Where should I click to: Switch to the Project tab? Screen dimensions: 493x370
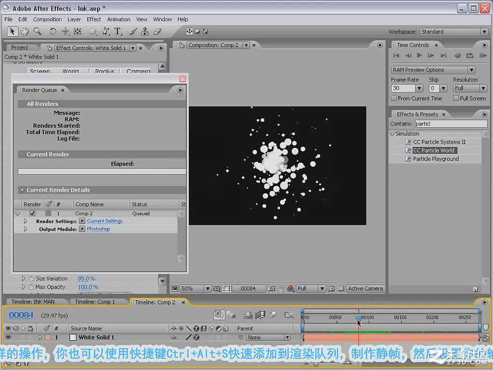(x=19, y=48)
